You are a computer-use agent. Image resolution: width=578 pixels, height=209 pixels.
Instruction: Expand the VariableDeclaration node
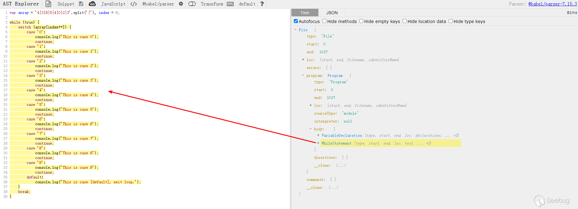318,135
